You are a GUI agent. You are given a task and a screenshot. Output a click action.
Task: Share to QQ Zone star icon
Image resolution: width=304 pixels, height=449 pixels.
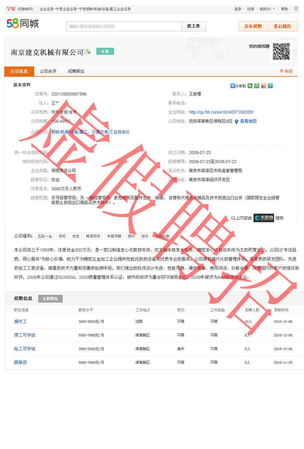pyautogui.click(x=257, y=86)
